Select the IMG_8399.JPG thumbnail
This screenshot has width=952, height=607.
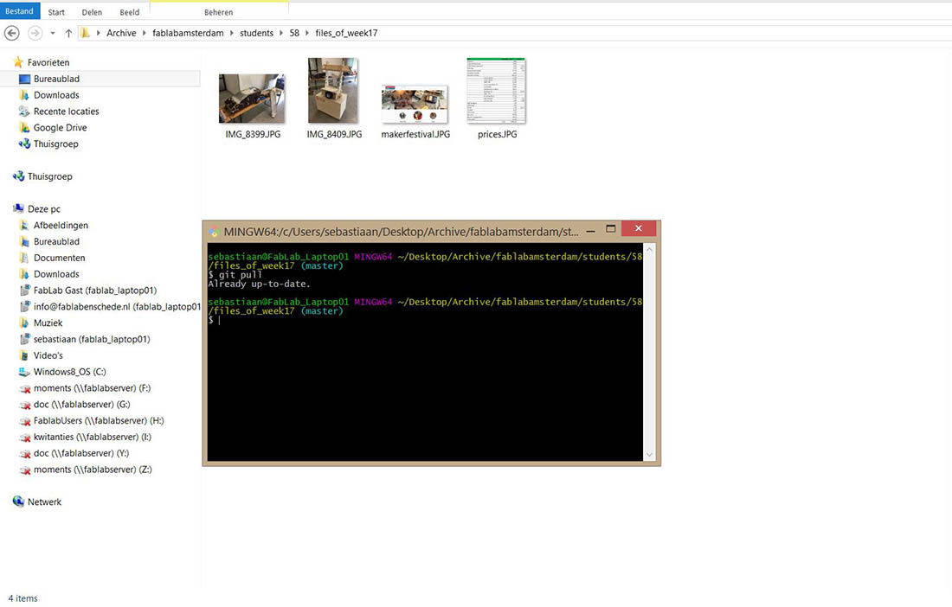click(x=252, y=99)
